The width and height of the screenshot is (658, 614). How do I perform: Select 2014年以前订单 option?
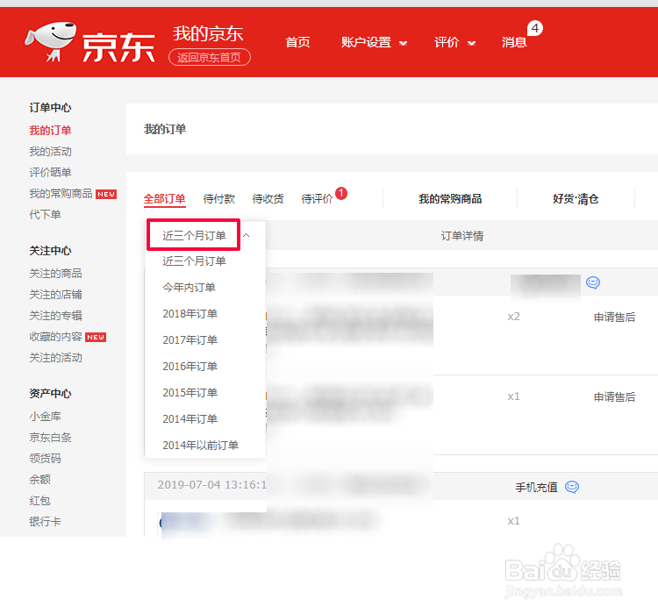(201, 446)
